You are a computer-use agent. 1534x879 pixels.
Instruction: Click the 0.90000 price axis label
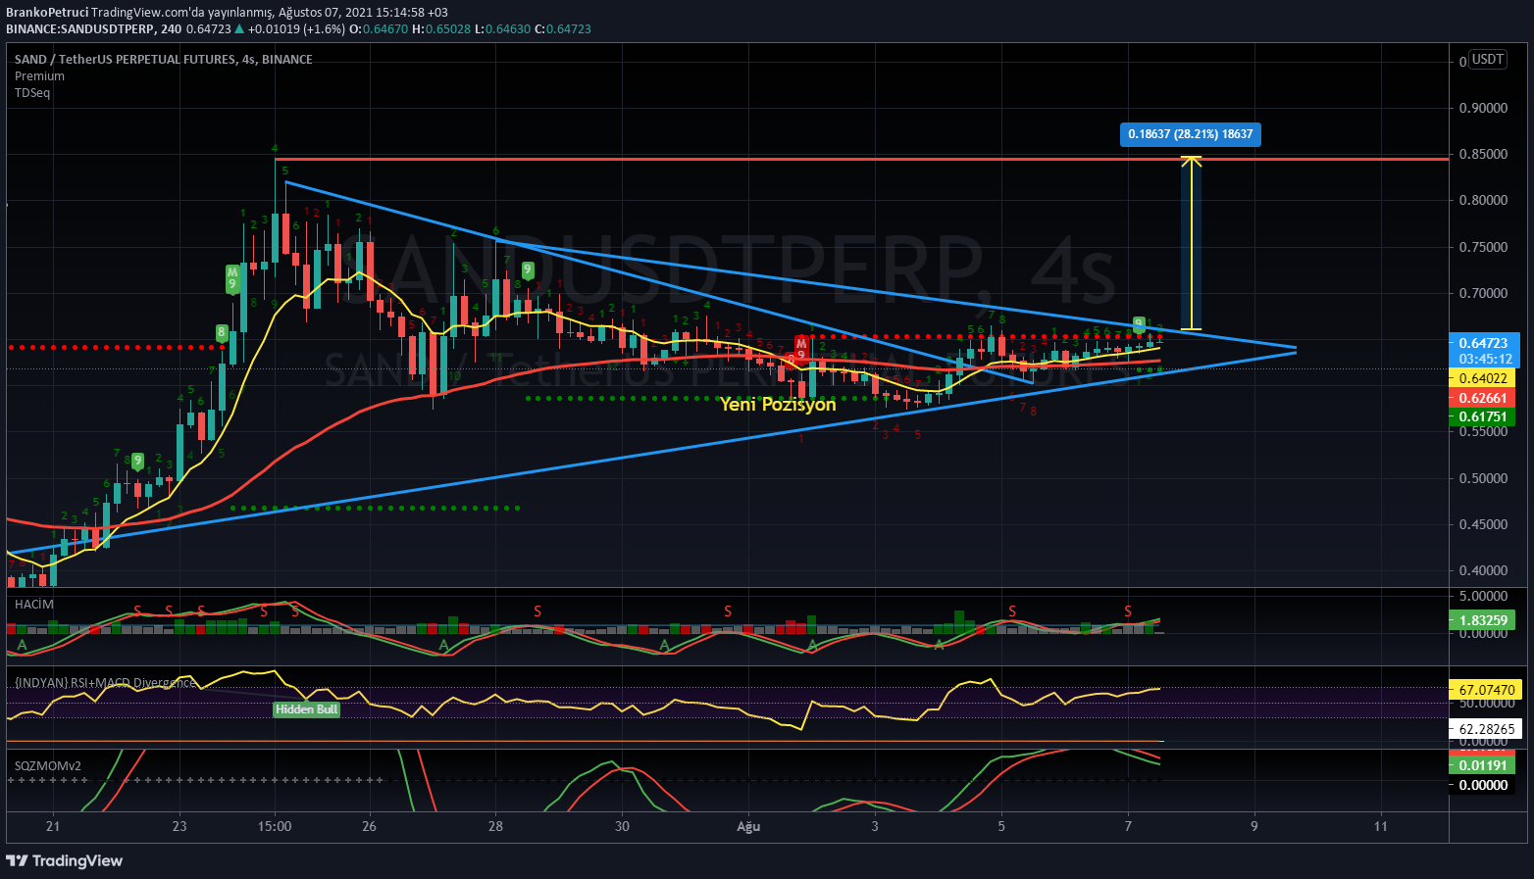(1483, 108)
